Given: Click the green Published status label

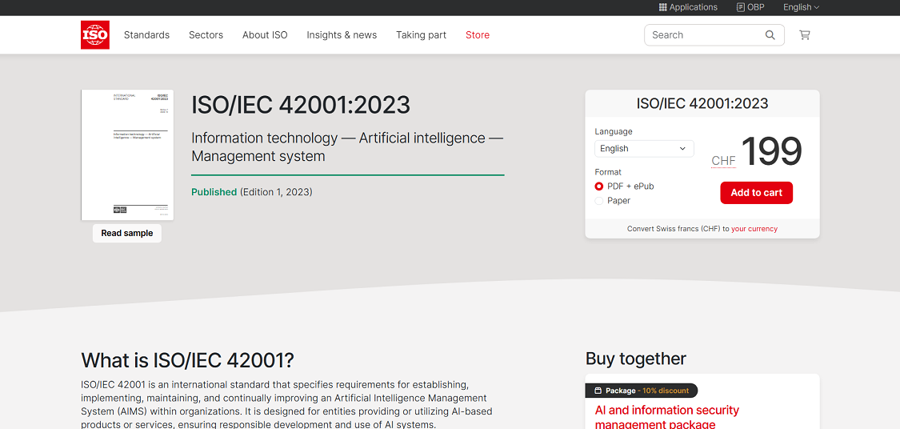Looking at the screenshot, I should 214,192.
